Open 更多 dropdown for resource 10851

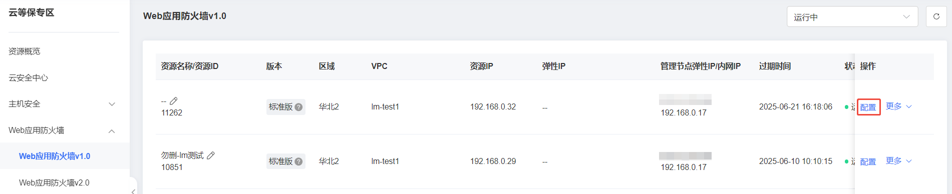pyautogui.click(x=899, y=161)
